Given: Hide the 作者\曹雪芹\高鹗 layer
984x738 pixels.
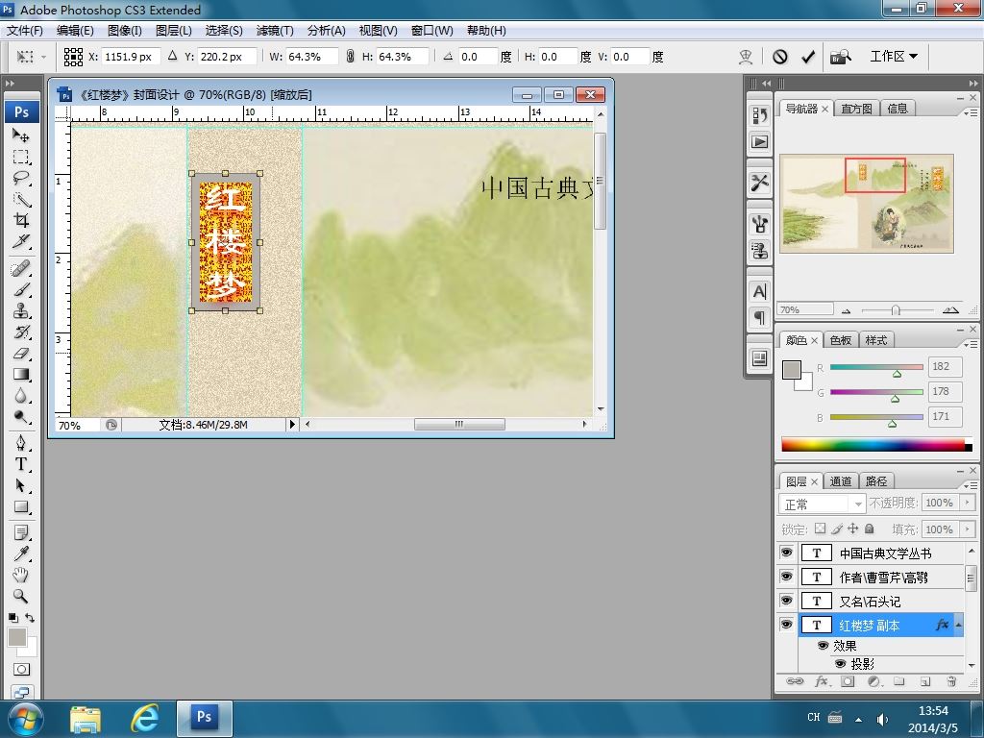Looking at the screenshot, I should coord(786,577).
